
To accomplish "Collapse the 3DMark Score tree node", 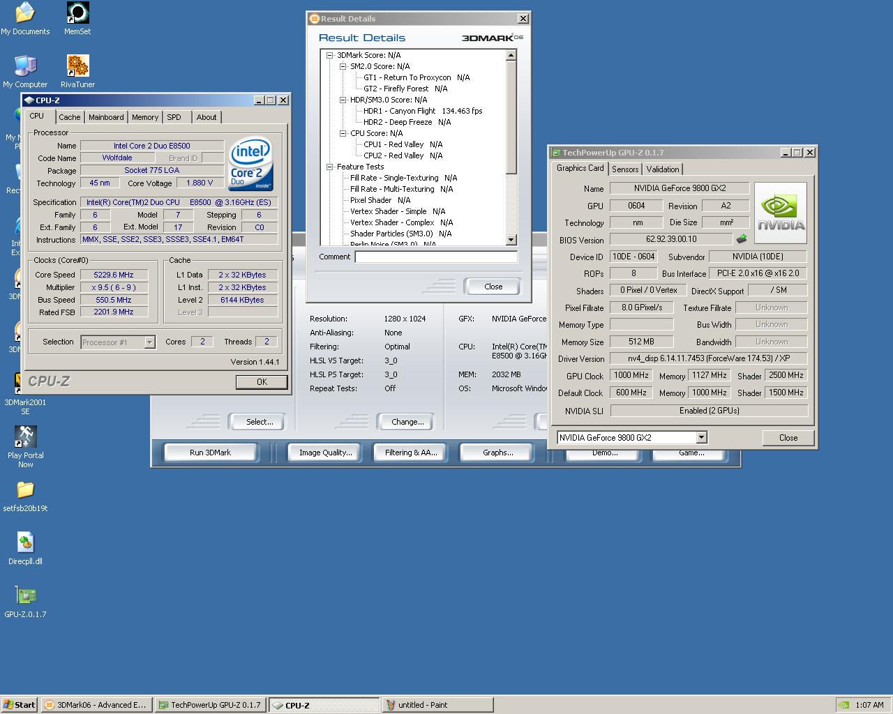I will pyautogui.click(x=330, y=55).
